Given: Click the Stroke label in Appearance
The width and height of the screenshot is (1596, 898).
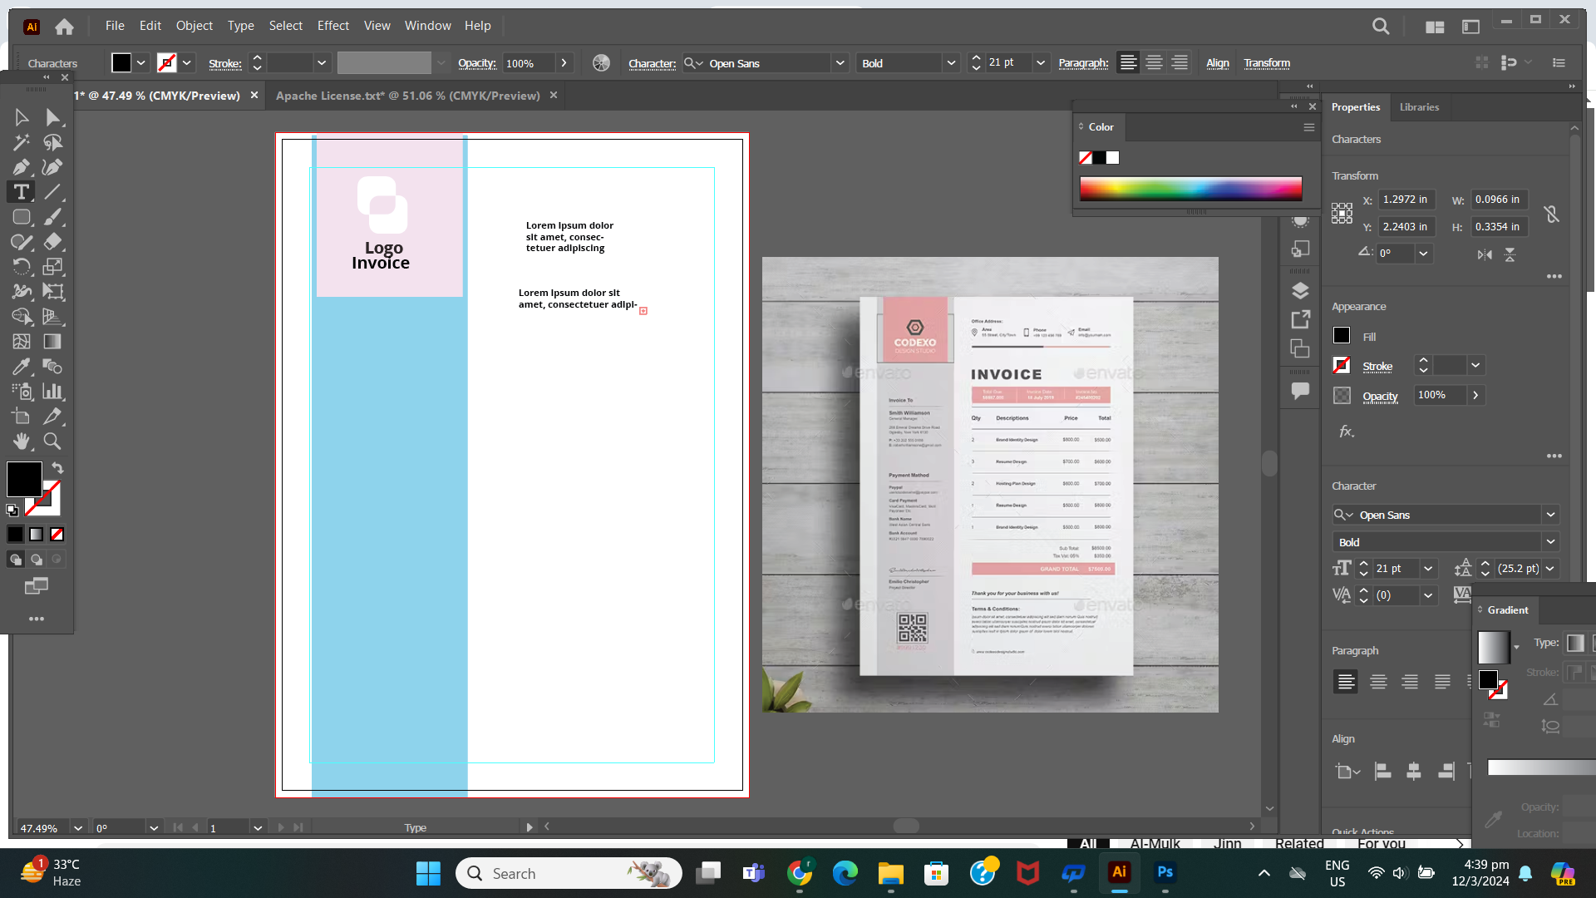Looking at the screenshot, I should tap(1377, 367).
